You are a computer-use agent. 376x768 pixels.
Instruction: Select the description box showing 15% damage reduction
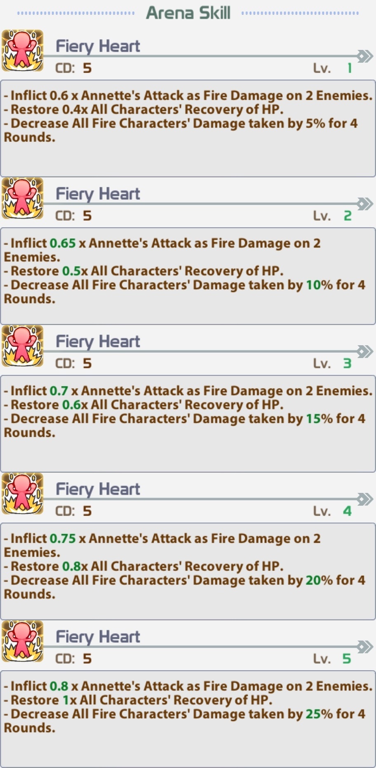click(188, 424)
